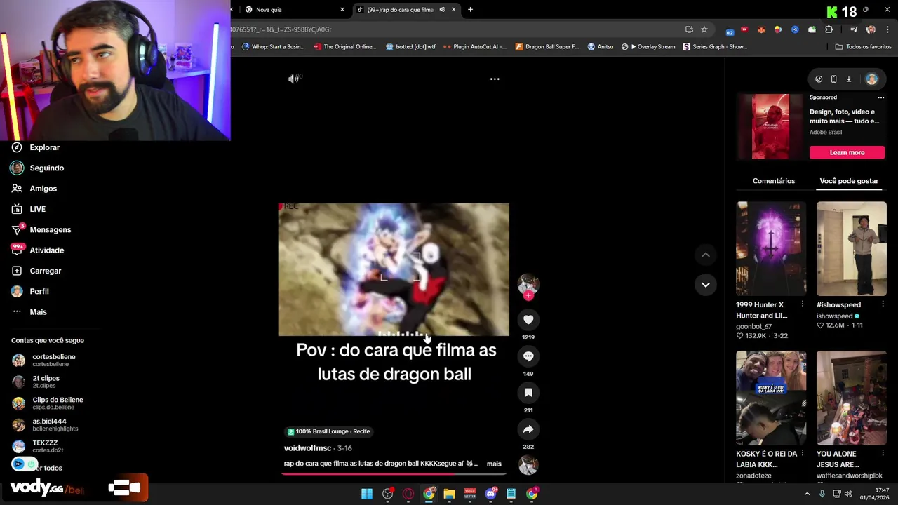
Task: Open options for the #ishowspeed video
Action: pos(883,304)
